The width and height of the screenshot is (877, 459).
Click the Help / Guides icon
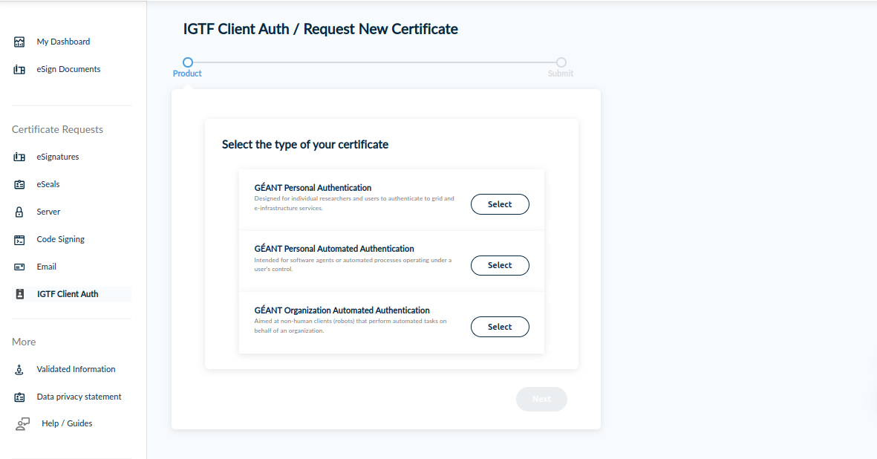click(x=23, y=424)
